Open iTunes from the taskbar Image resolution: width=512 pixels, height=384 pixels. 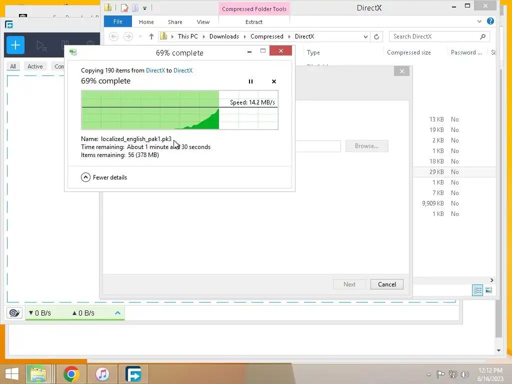(102, 374)
